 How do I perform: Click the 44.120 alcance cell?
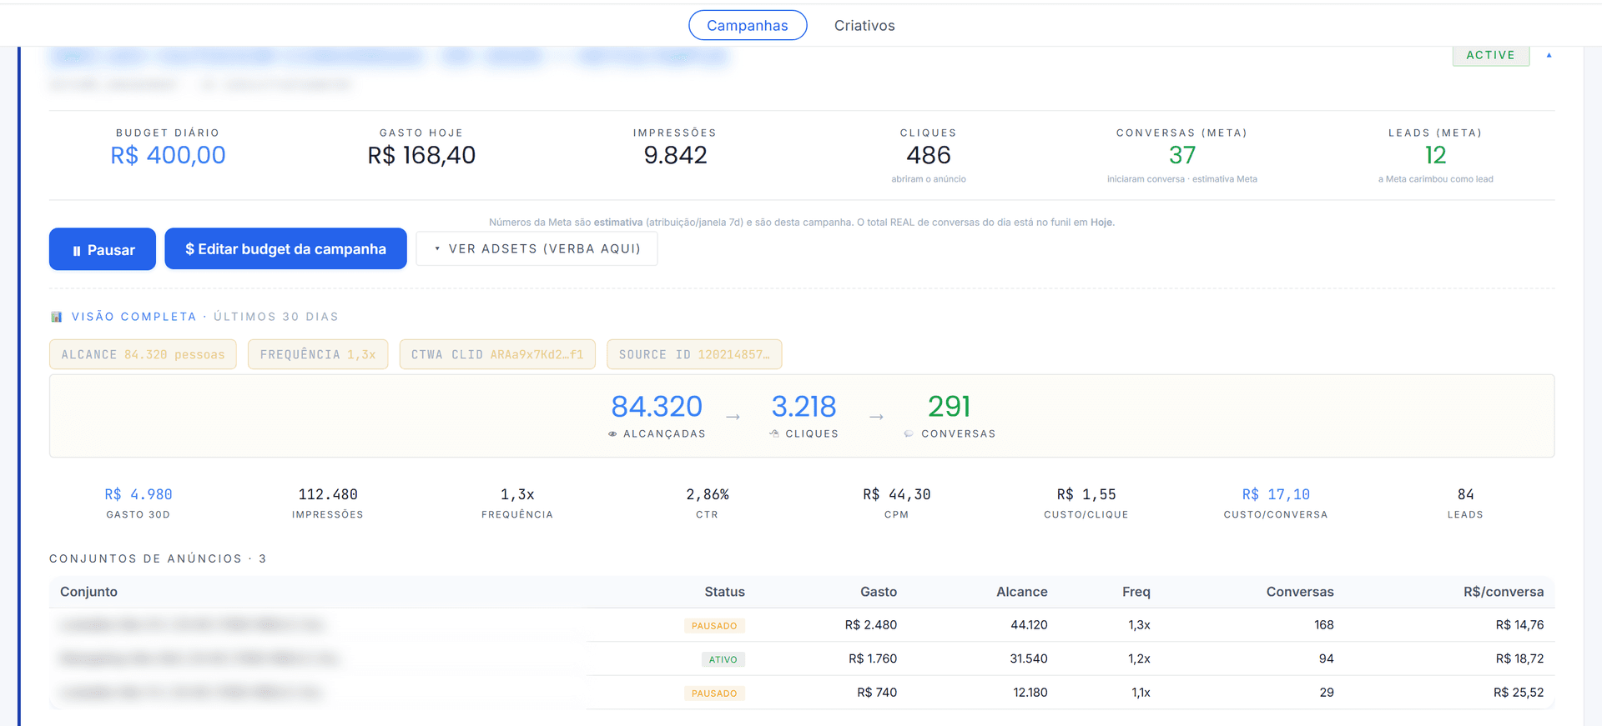1029,625
